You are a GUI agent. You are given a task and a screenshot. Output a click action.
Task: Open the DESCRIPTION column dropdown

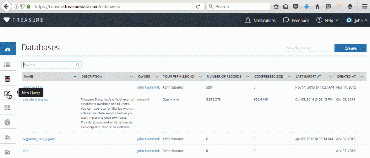(132, 77)
